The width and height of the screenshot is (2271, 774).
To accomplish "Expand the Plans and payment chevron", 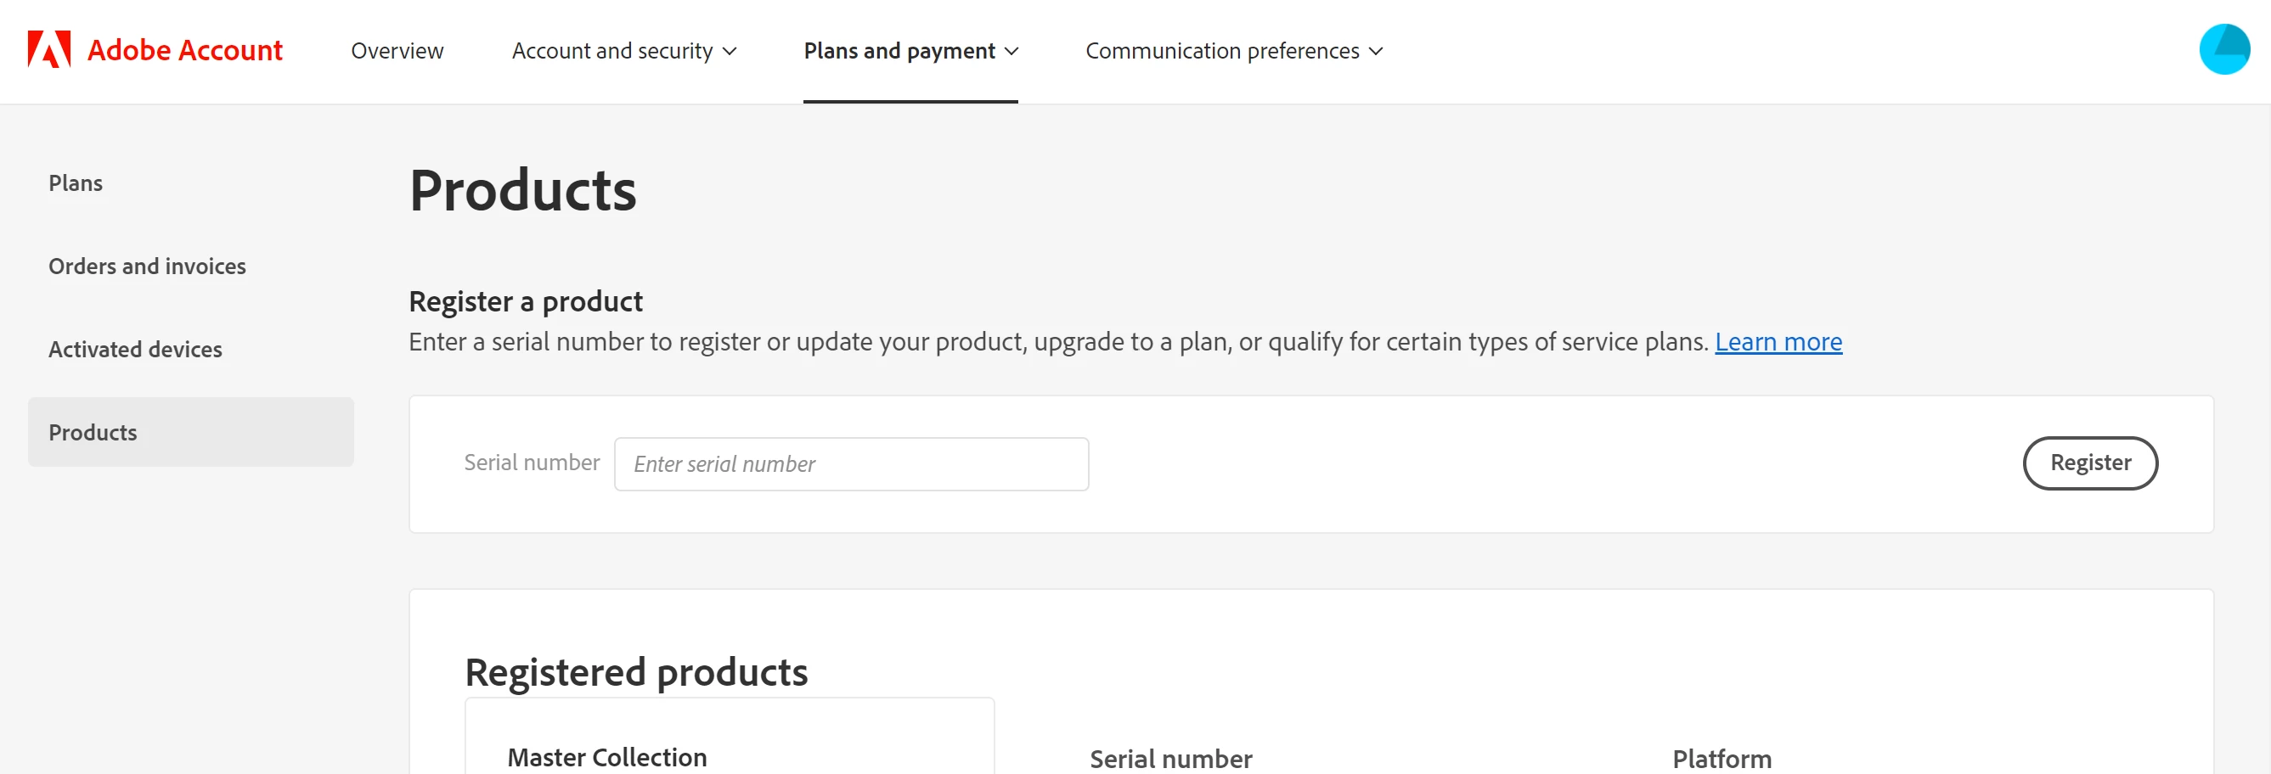I will [x=1012, y=51].
